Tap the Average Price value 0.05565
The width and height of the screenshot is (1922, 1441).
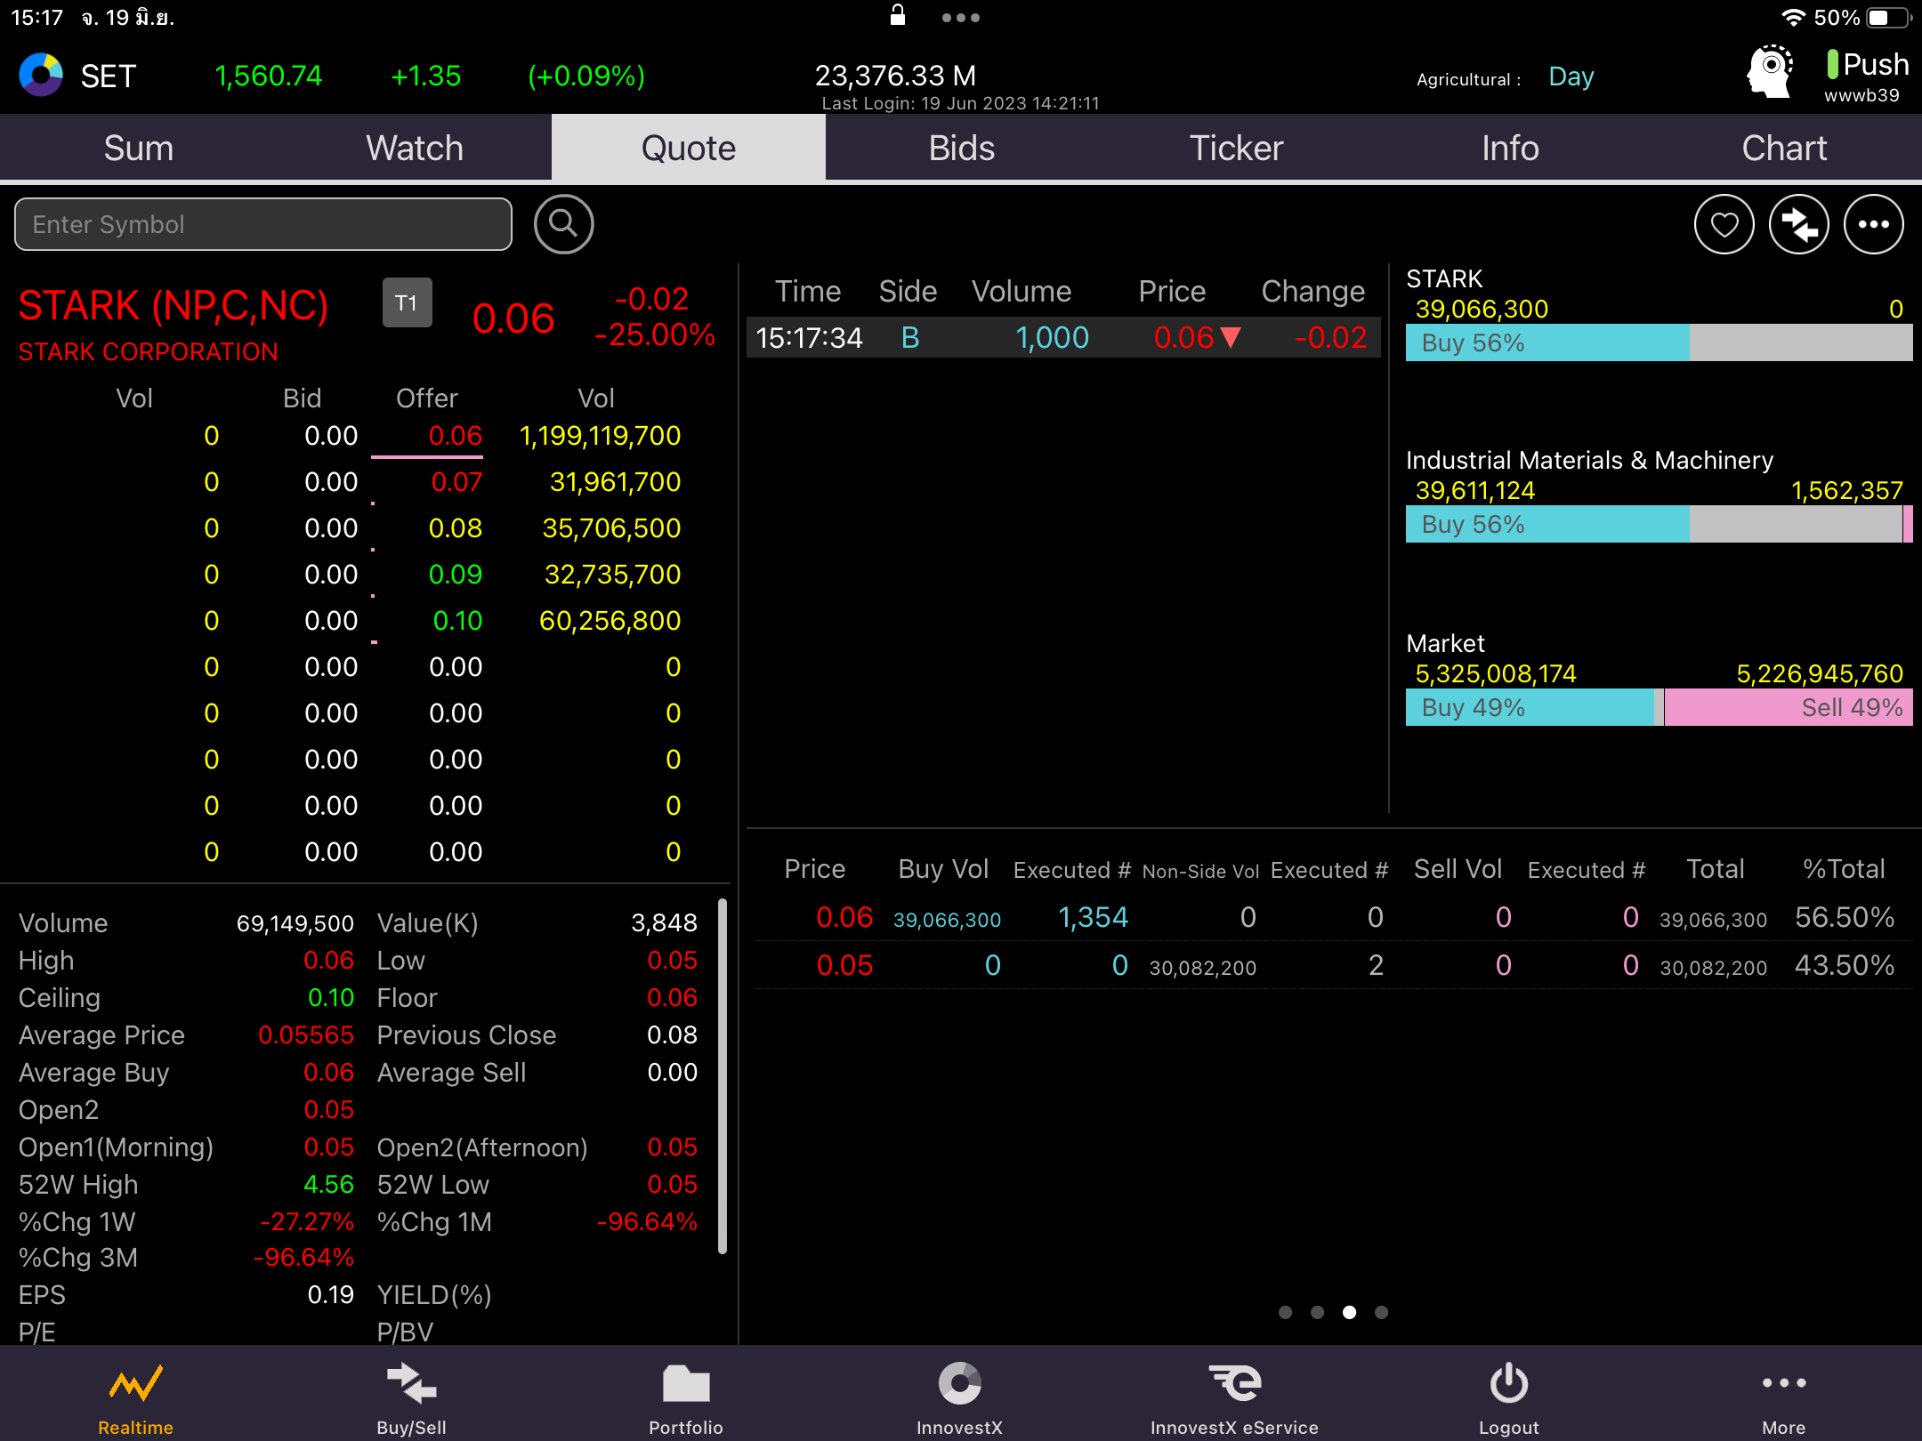coord(306,1034)
